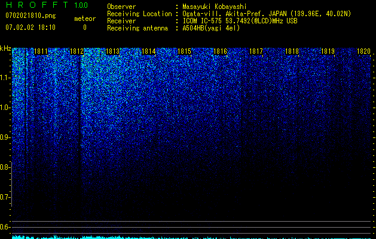The width and height of the screenshot is (376, 239).
Task: Click the A504HB(yagi 4el) antenna value
Action: 211,28
